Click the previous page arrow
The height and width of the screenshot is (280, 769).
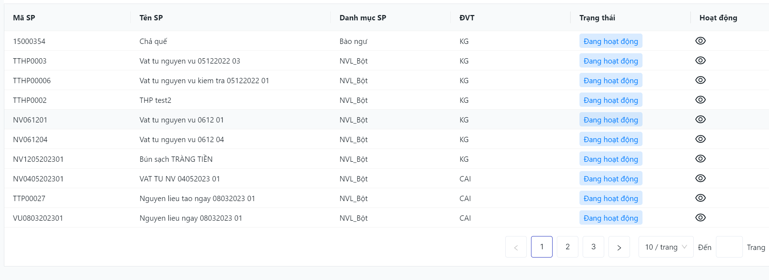[x=516, y=247]
